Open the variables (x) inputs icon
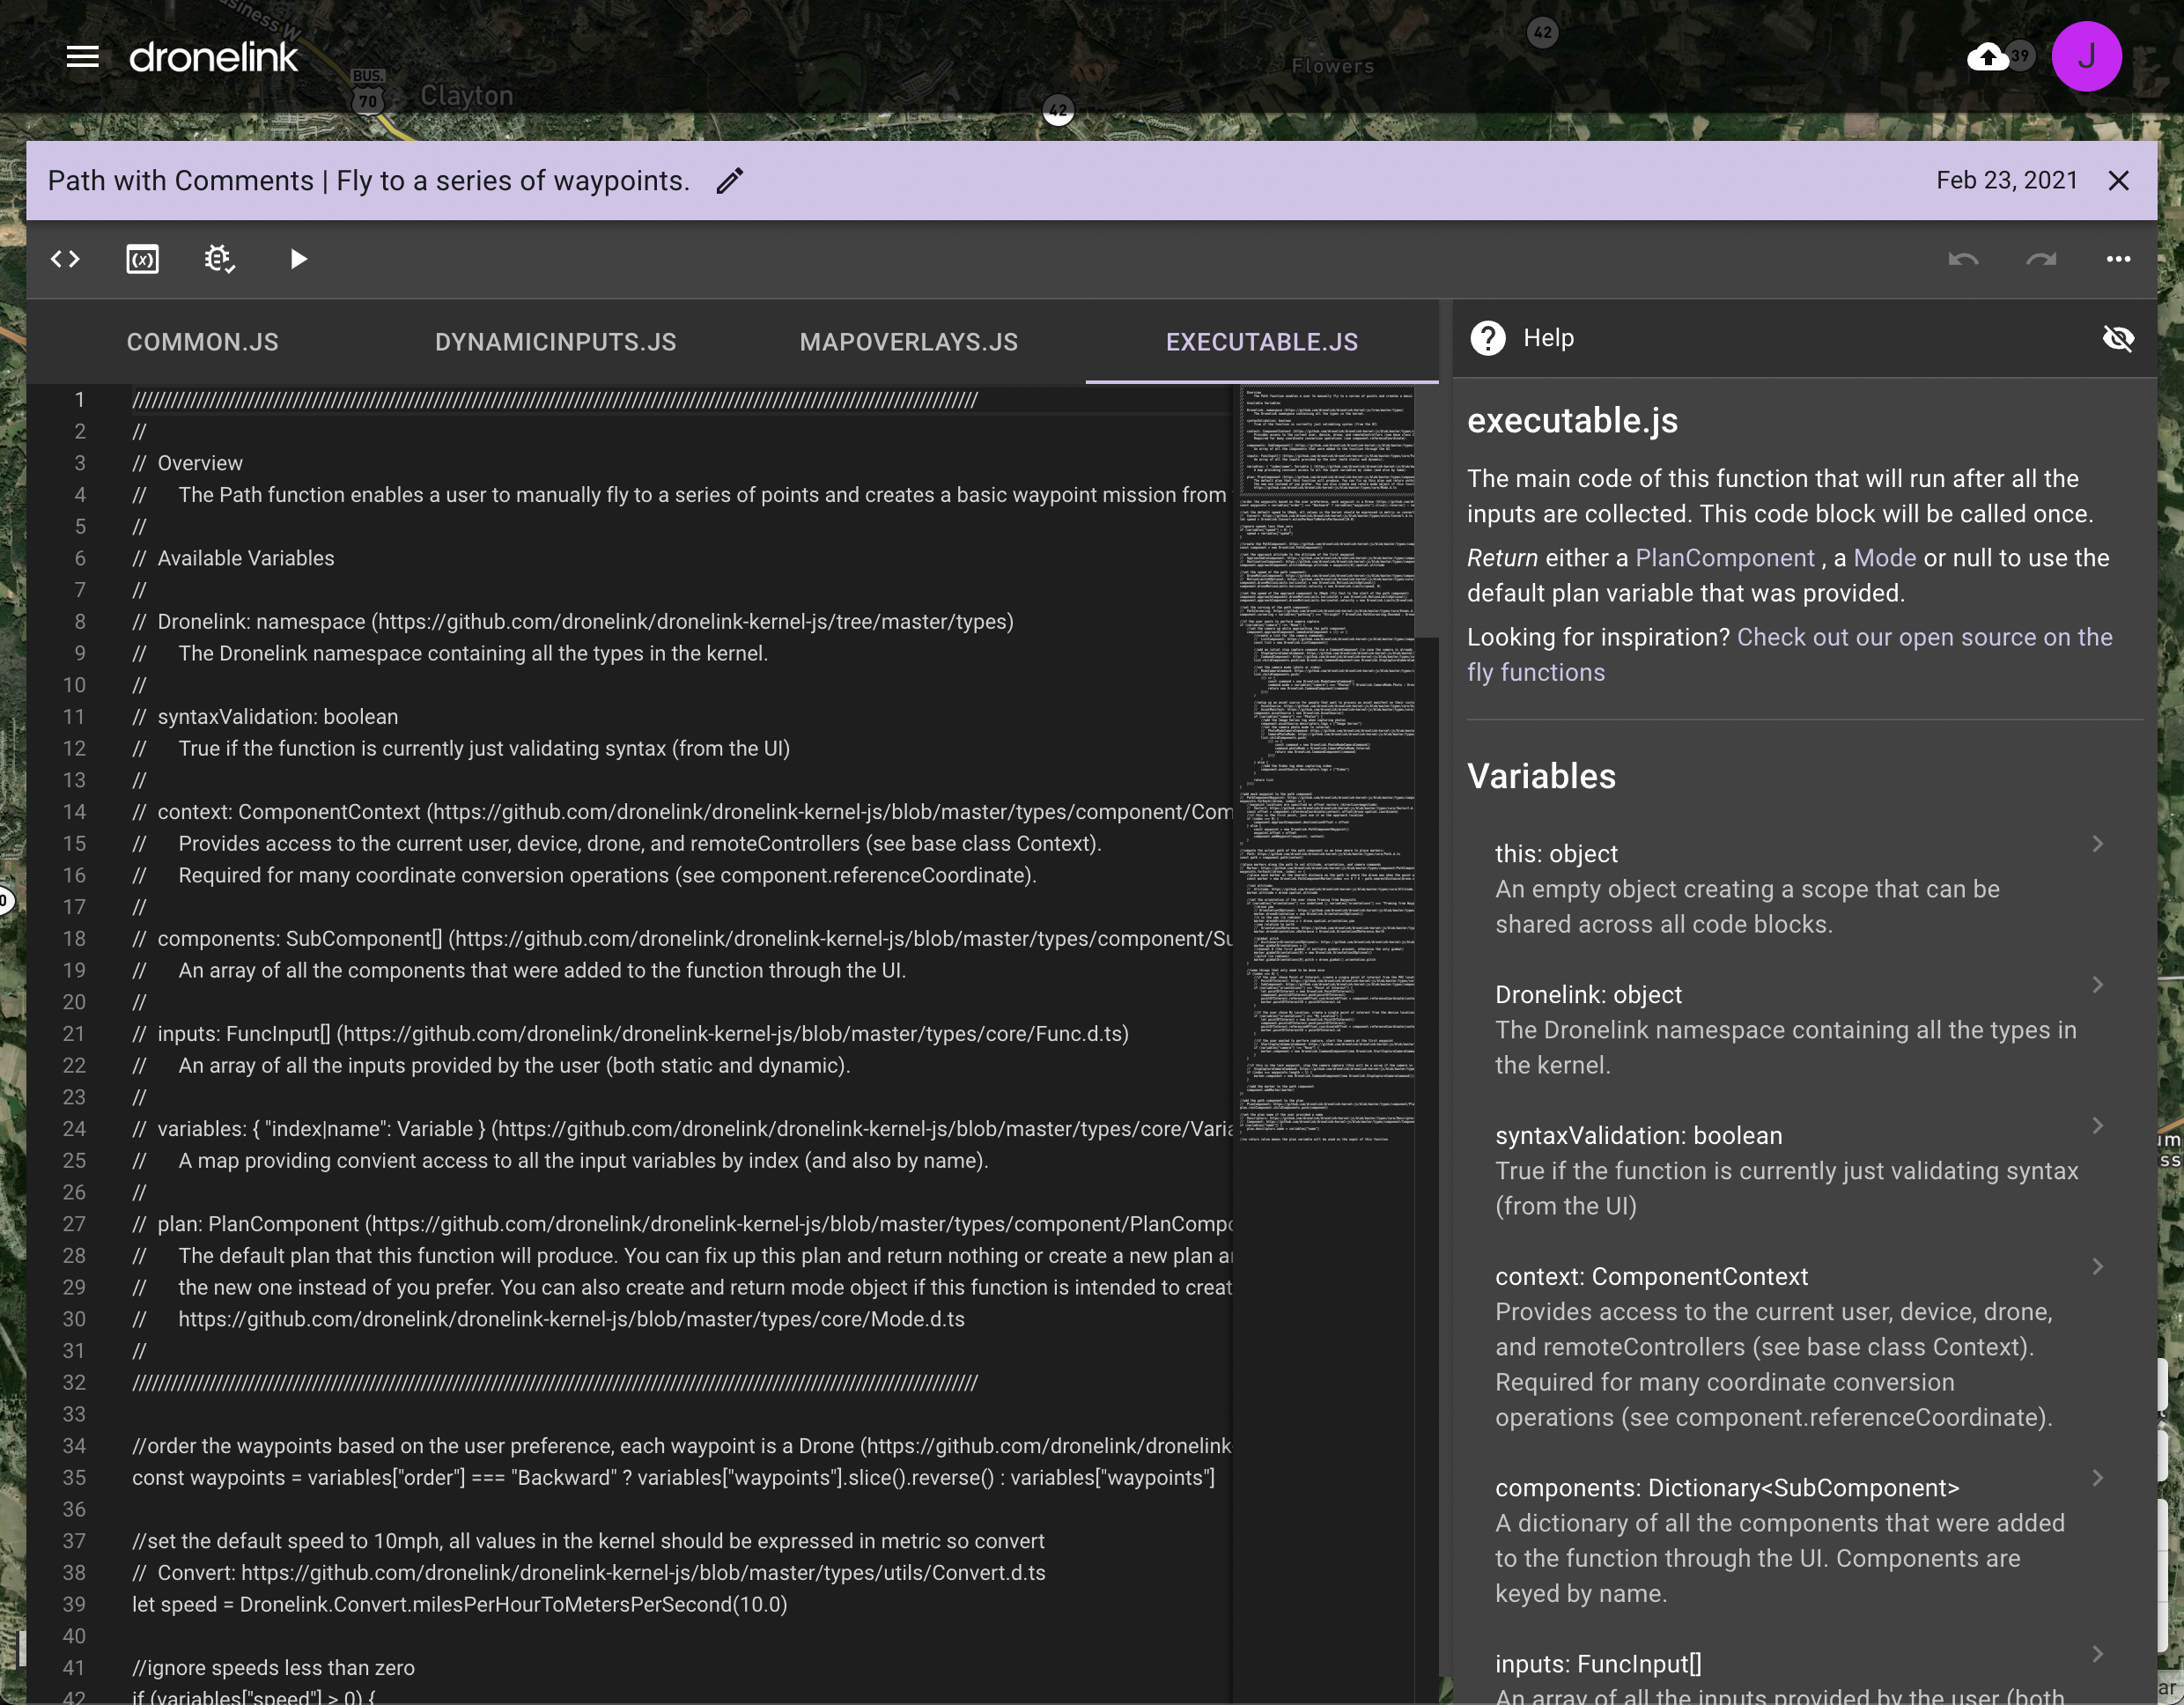Screen dimensions: 2184x1705 (142, 259)
